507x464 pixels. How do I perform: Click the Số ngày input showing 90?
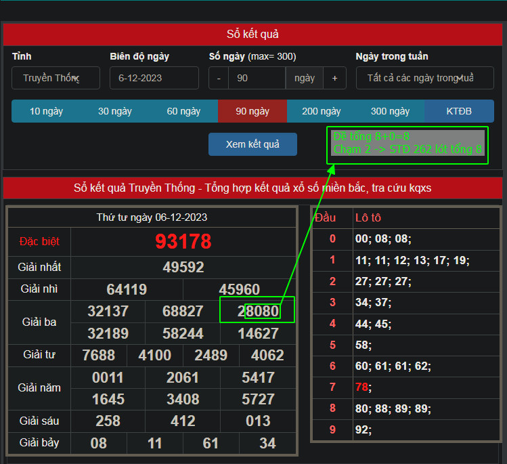[x=257, y=78]
